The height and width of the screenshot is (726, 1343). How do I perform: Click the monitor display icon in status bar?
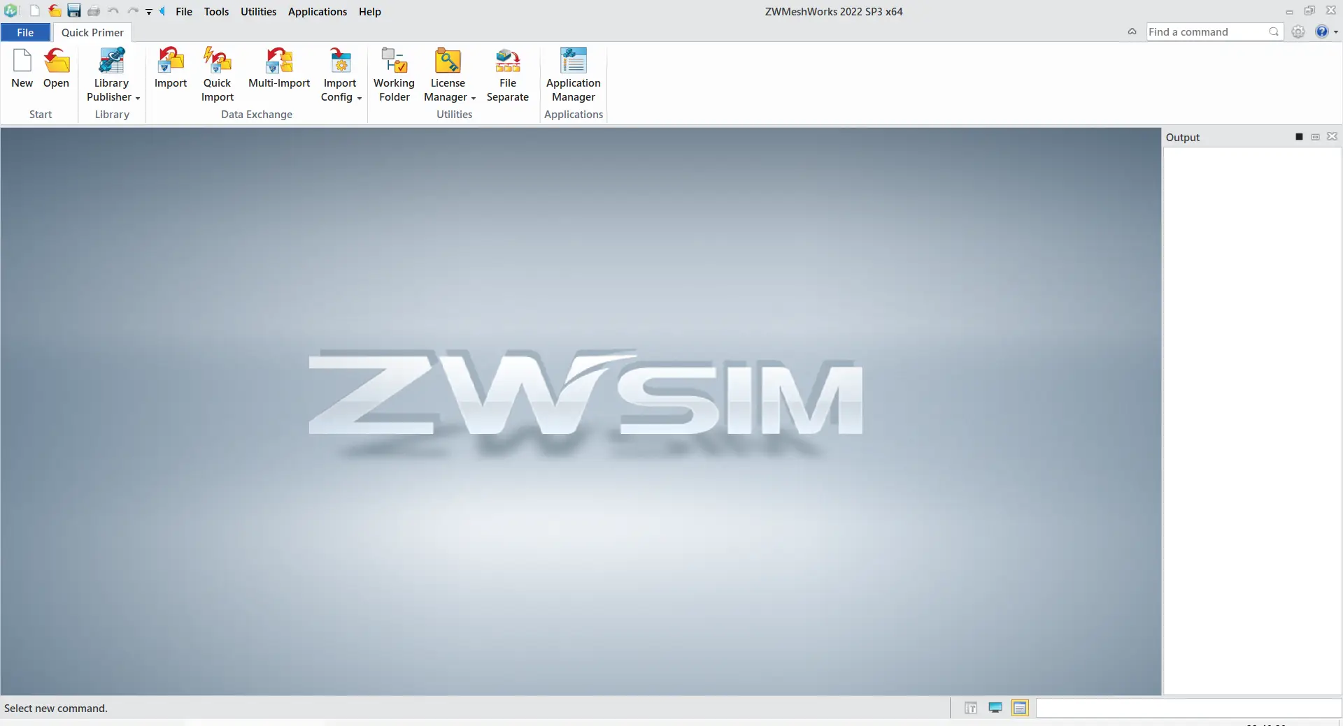tap(995, 709)
